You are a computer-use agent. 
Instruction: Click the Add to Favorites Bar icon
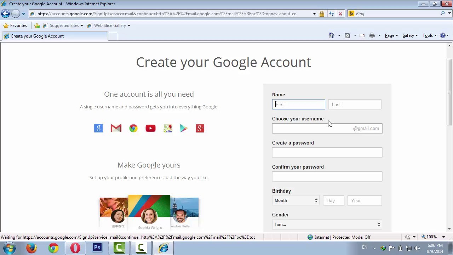37,25
